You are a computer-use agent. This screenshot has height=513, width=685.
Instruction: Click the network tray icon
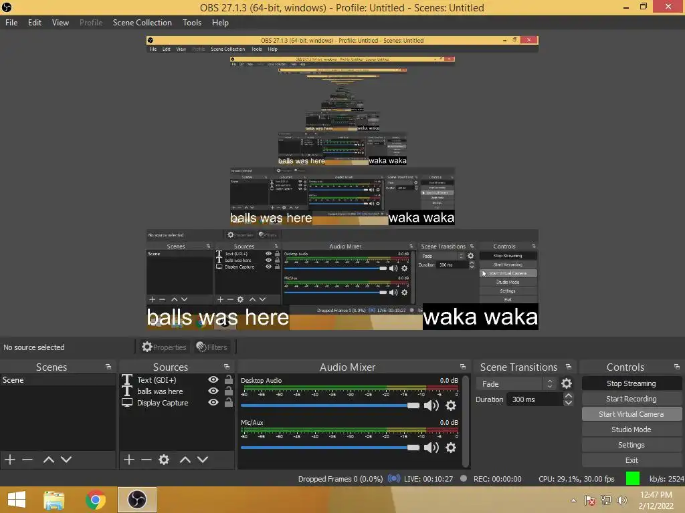point(606,500)
